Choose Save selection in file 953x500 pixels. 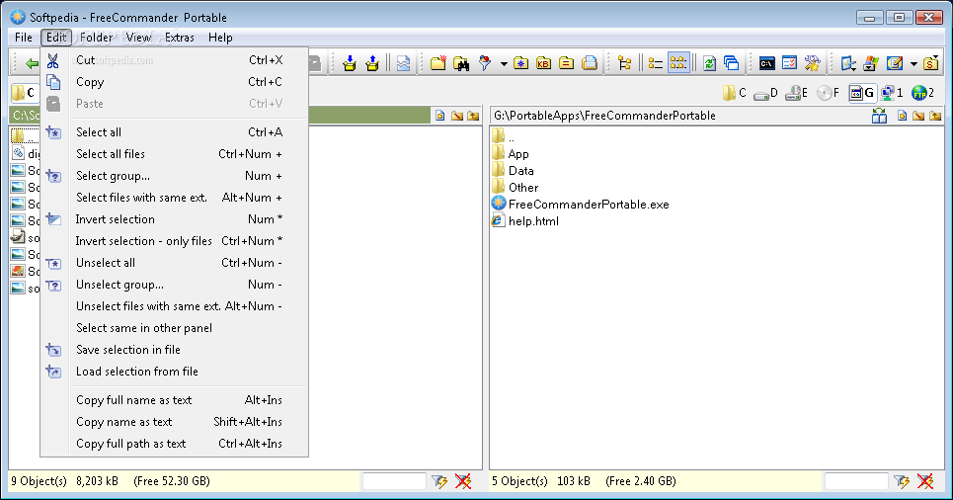[x=175, y=350]
